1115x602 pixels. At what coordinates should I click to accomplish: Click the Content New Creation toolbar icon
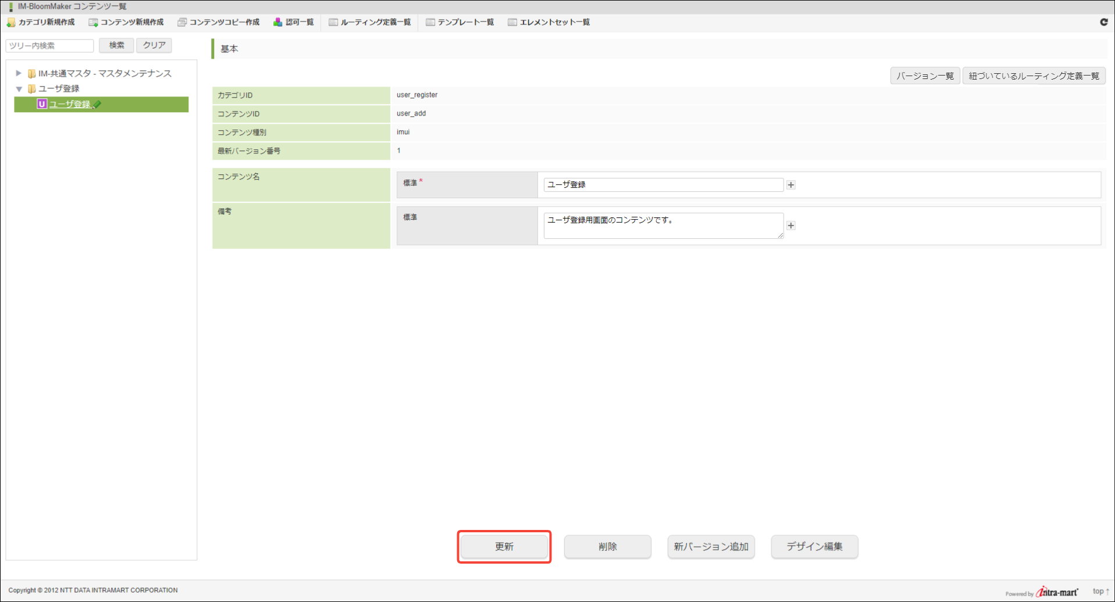93,22
